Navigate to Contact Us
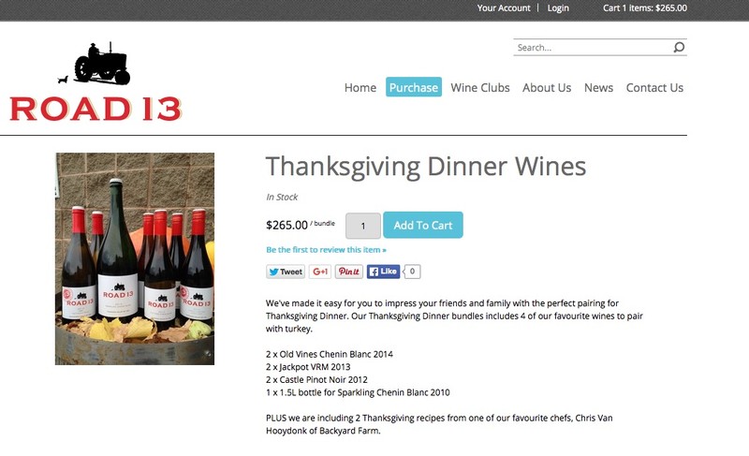 (654, 88)
